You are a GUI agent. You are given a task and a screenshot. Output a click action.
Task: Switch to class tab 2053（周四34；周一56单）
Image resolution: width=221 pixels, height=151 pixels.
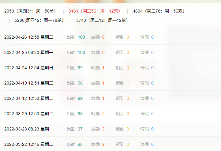click(30, 11)
